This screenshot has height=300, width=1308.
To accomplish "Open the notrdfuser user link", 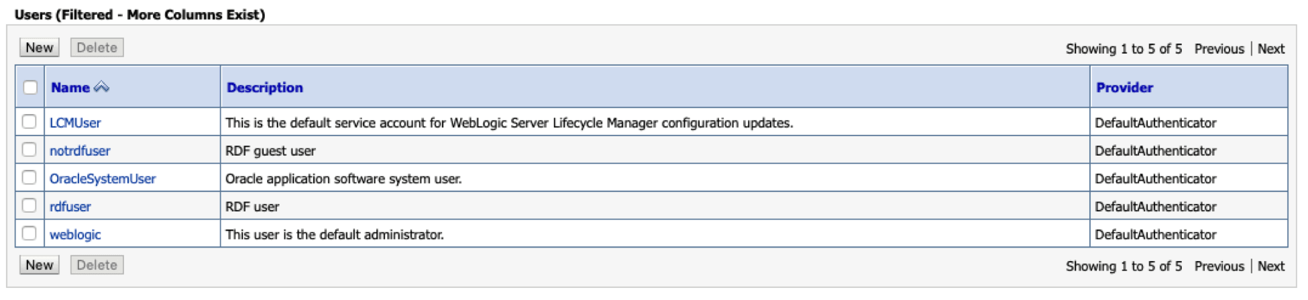I will tap(80, 151).
